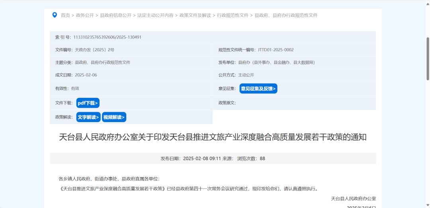Image resolution: width=430 pixels, height=208 pixels.
Task: Open 视频解读 video interpretation
Action: click(114, 117)
